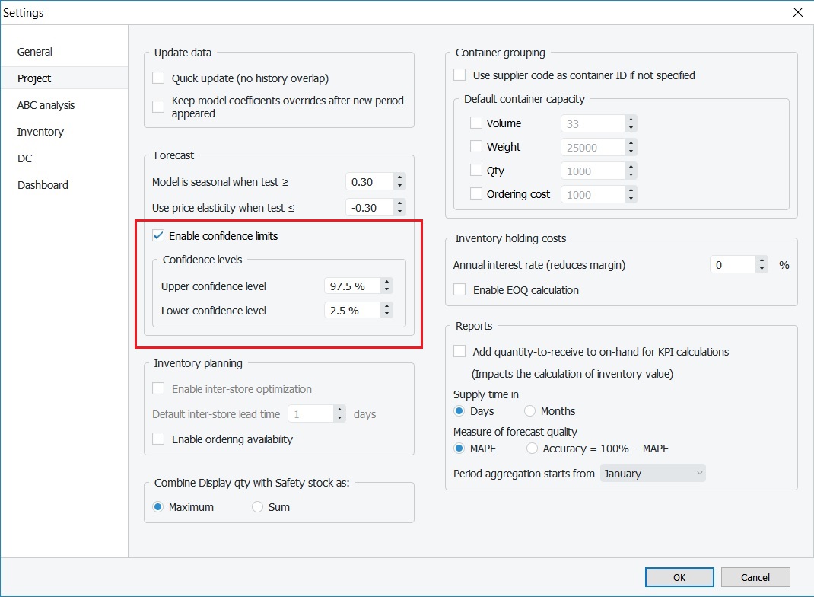Check the Volume container capacity option

pos(476,123)
